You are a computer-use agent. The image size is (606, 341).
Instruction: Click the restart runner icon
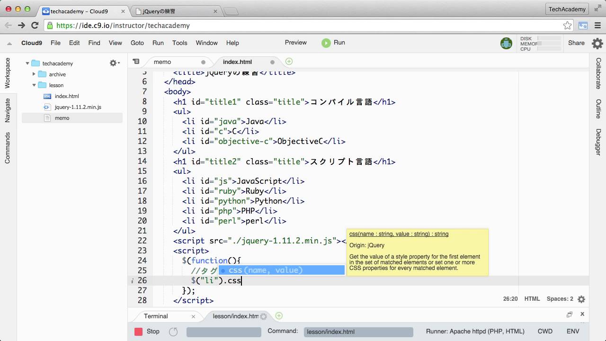(173, 332)
